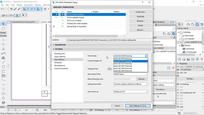Open the Document menu

point(28,5)
